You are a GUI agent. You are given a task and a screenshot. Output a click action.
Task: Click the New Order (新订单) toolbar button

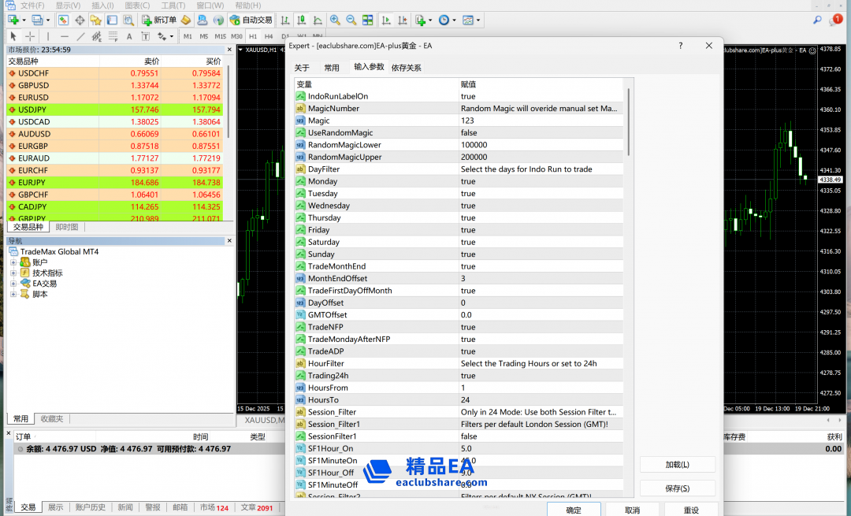(159, 20)
